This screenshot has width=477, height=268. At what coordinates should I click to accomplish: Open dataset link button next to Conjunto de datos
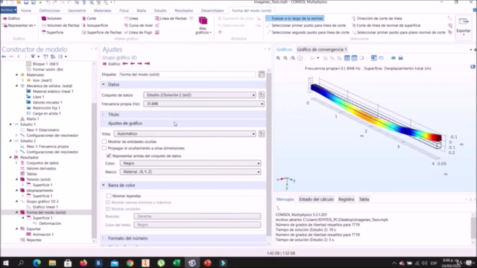tap(262, 95)
